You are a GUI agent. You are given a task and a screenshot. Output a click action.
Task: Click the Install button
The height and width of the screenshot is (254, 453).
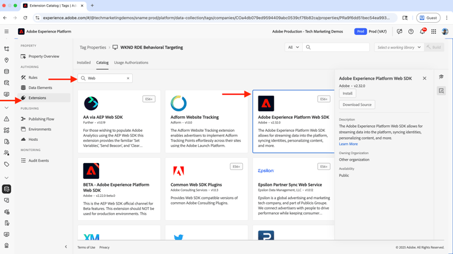[347, 93]
